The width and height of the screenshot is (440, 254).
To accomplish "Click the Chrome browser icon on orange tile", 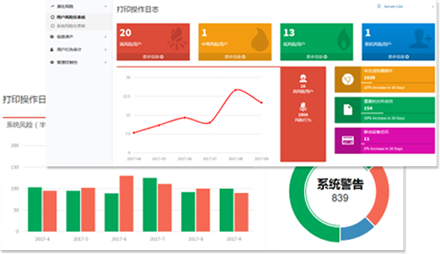I will [348, 80].
